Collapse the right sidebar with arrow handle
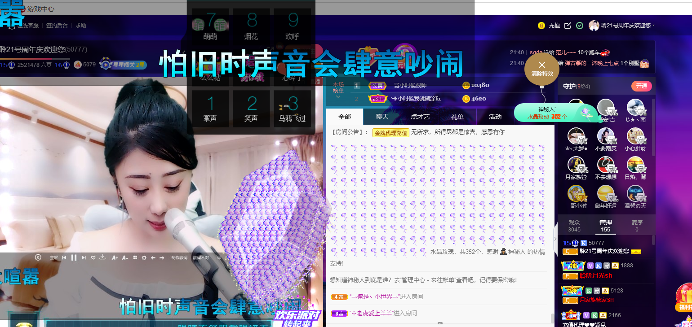 [x=555, y=239]
